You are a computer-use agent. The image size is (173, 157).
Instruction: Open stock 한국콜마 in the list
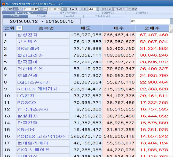click(x=27, y=62)
